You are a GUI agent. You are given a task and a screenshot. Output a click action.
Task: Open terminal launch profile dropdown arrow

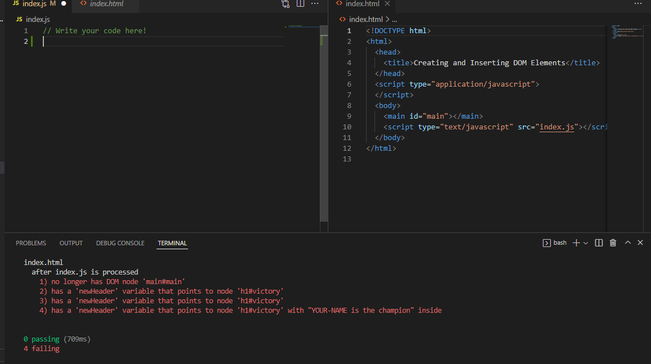click(586, 243)
